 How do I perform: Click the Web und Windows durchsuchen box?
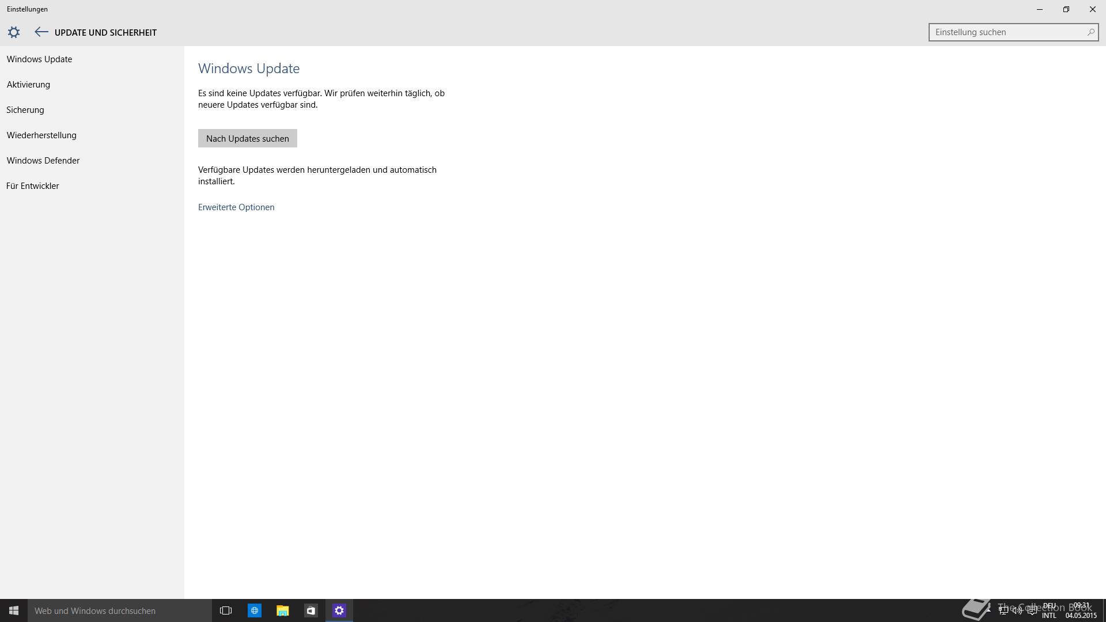coord(120,610)
